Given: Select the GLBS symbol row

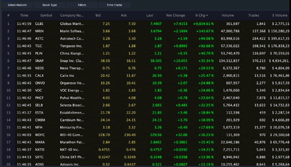Looking at the screenshot, I should tap(146, 24).
